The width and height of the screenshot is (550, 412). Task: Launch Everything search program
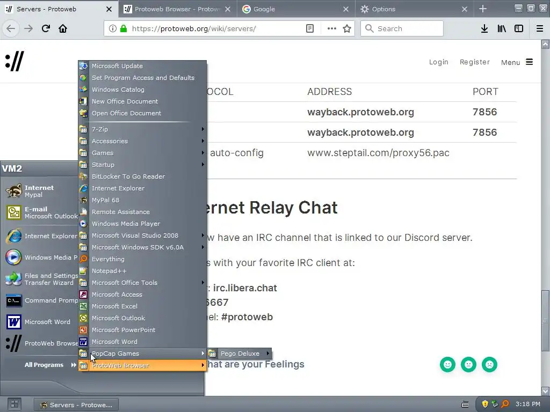[x=142, y=259]
